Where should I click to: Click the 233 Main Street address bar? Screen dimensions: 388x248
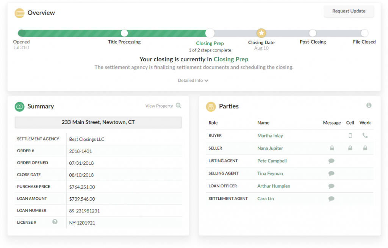[98, 122]
